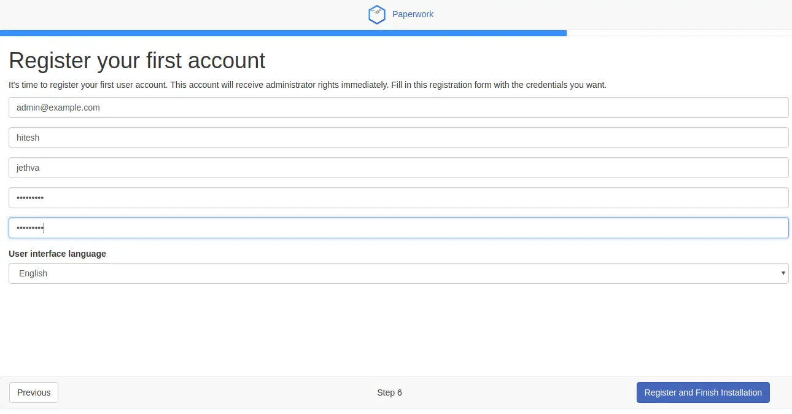This screenshot has width=792, height=414.
Task: Click the focused password confirmation field
Action: 398,228
